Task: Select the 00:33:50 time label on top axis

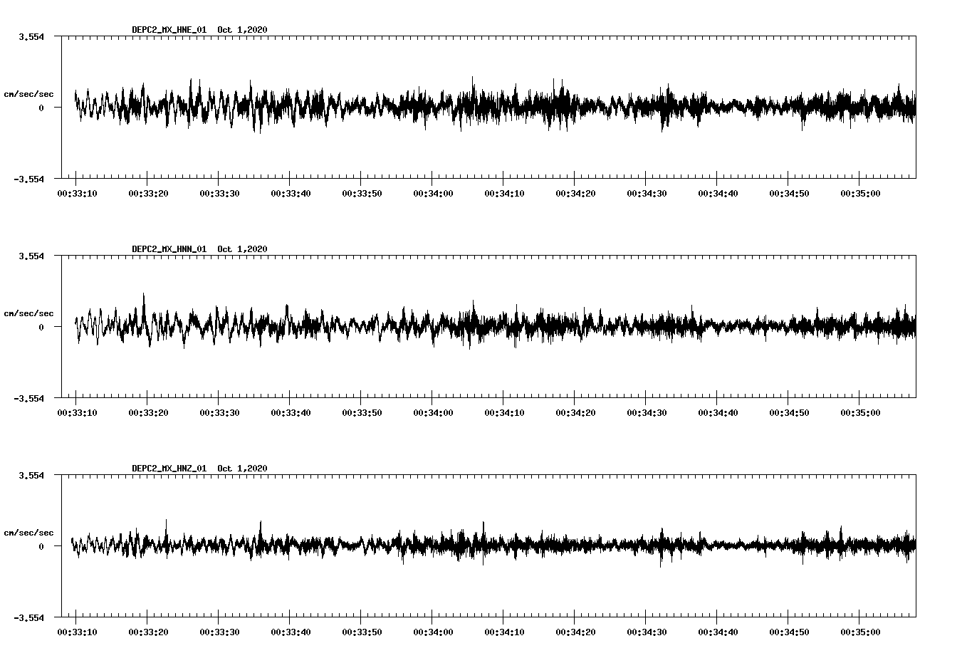Action: tap(362, 192)
